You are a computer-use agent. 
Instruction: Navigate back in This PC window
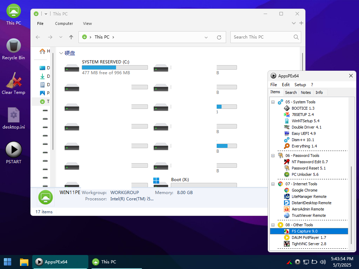[x=38, y=37]
